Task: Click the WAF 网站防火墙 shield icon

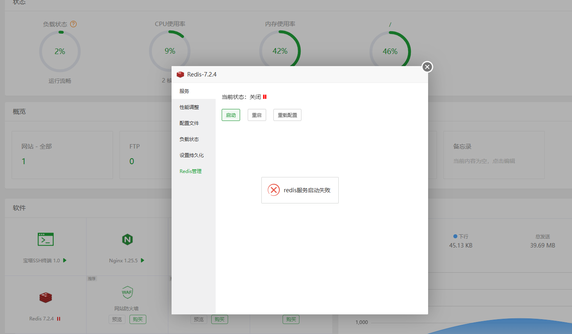Action: click(127, 292)
